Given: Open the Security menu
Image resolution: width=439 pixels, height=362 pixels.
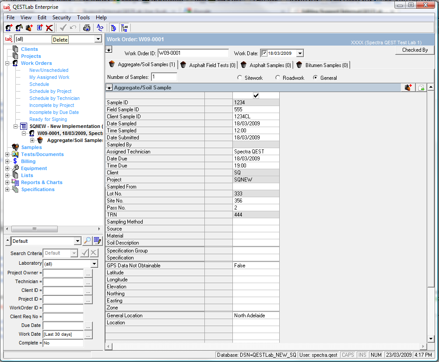Looking at the screenshot, I should tap(61, 18).
